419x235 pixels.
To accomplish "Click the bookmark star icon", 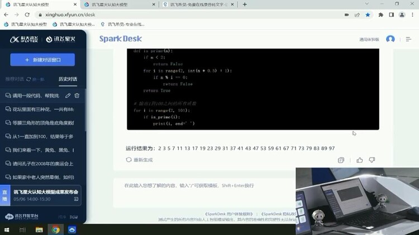I will point(368,15).
